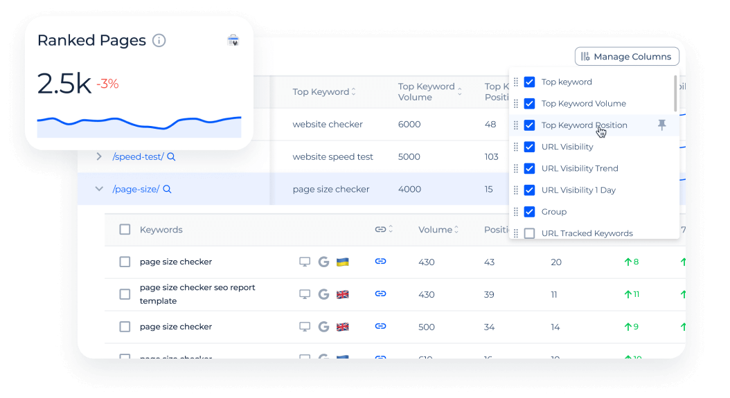Click drag handle next to Top Keyword Volume

tap(516, 103)
